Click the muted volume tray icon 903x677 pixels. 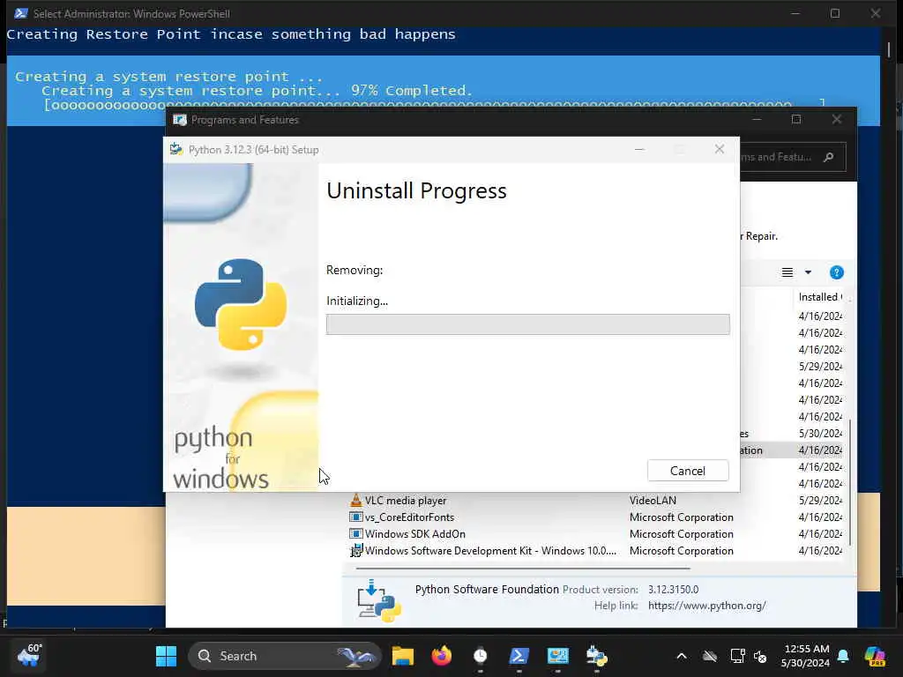(760, 656)
